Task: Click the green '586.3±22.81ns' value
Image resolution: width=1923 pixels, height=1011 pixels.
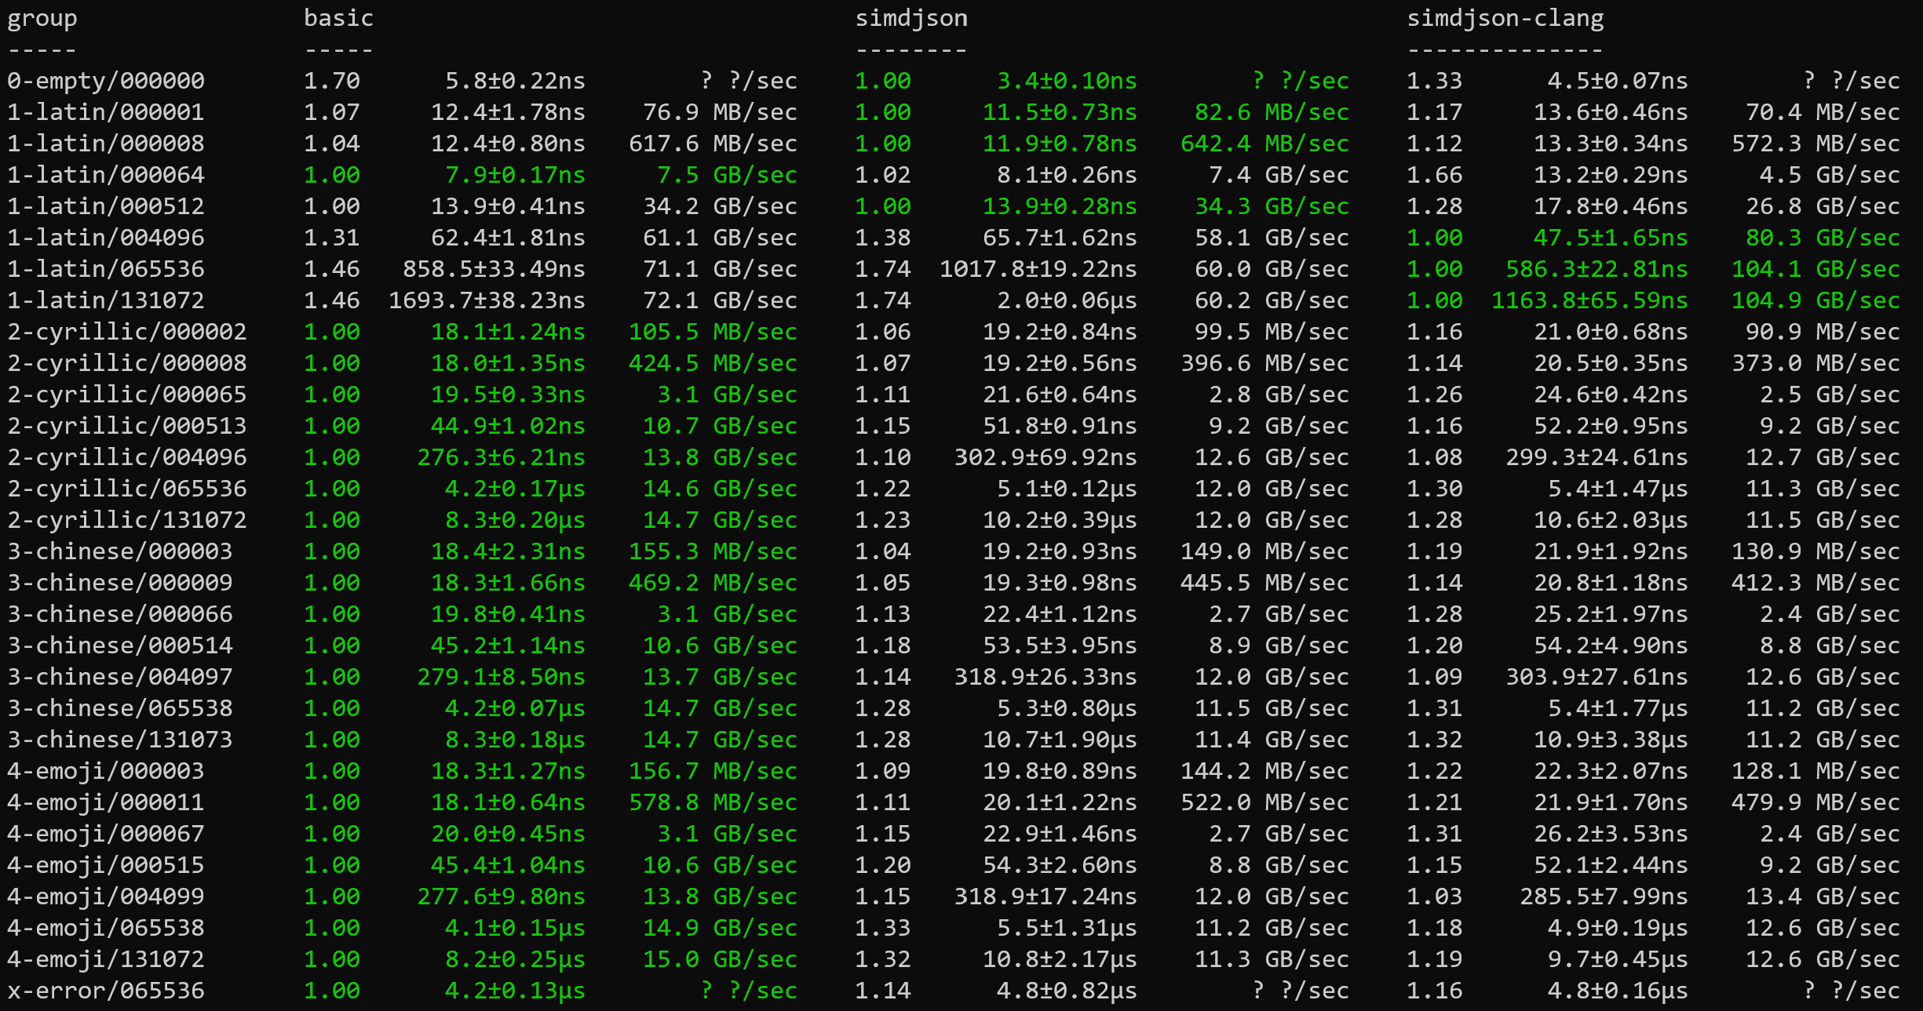Action: 1596,269
